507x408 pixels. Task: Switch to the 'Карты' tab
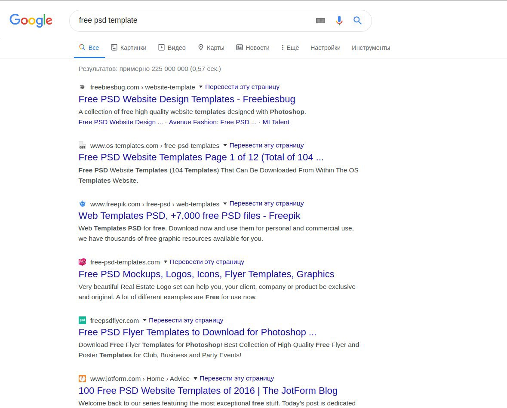211,48
